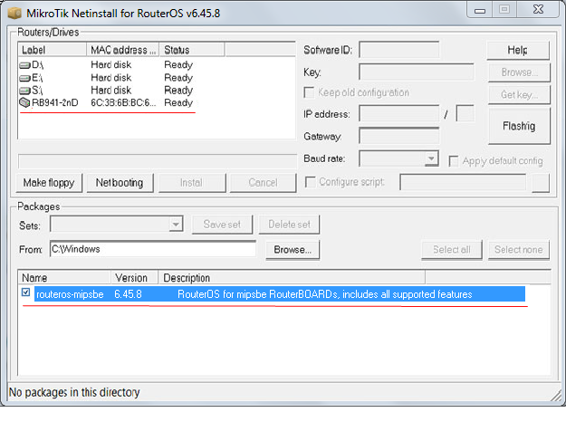Select the S:\ drive icon
Screen dimensions: 566x441
coord(24,91)
